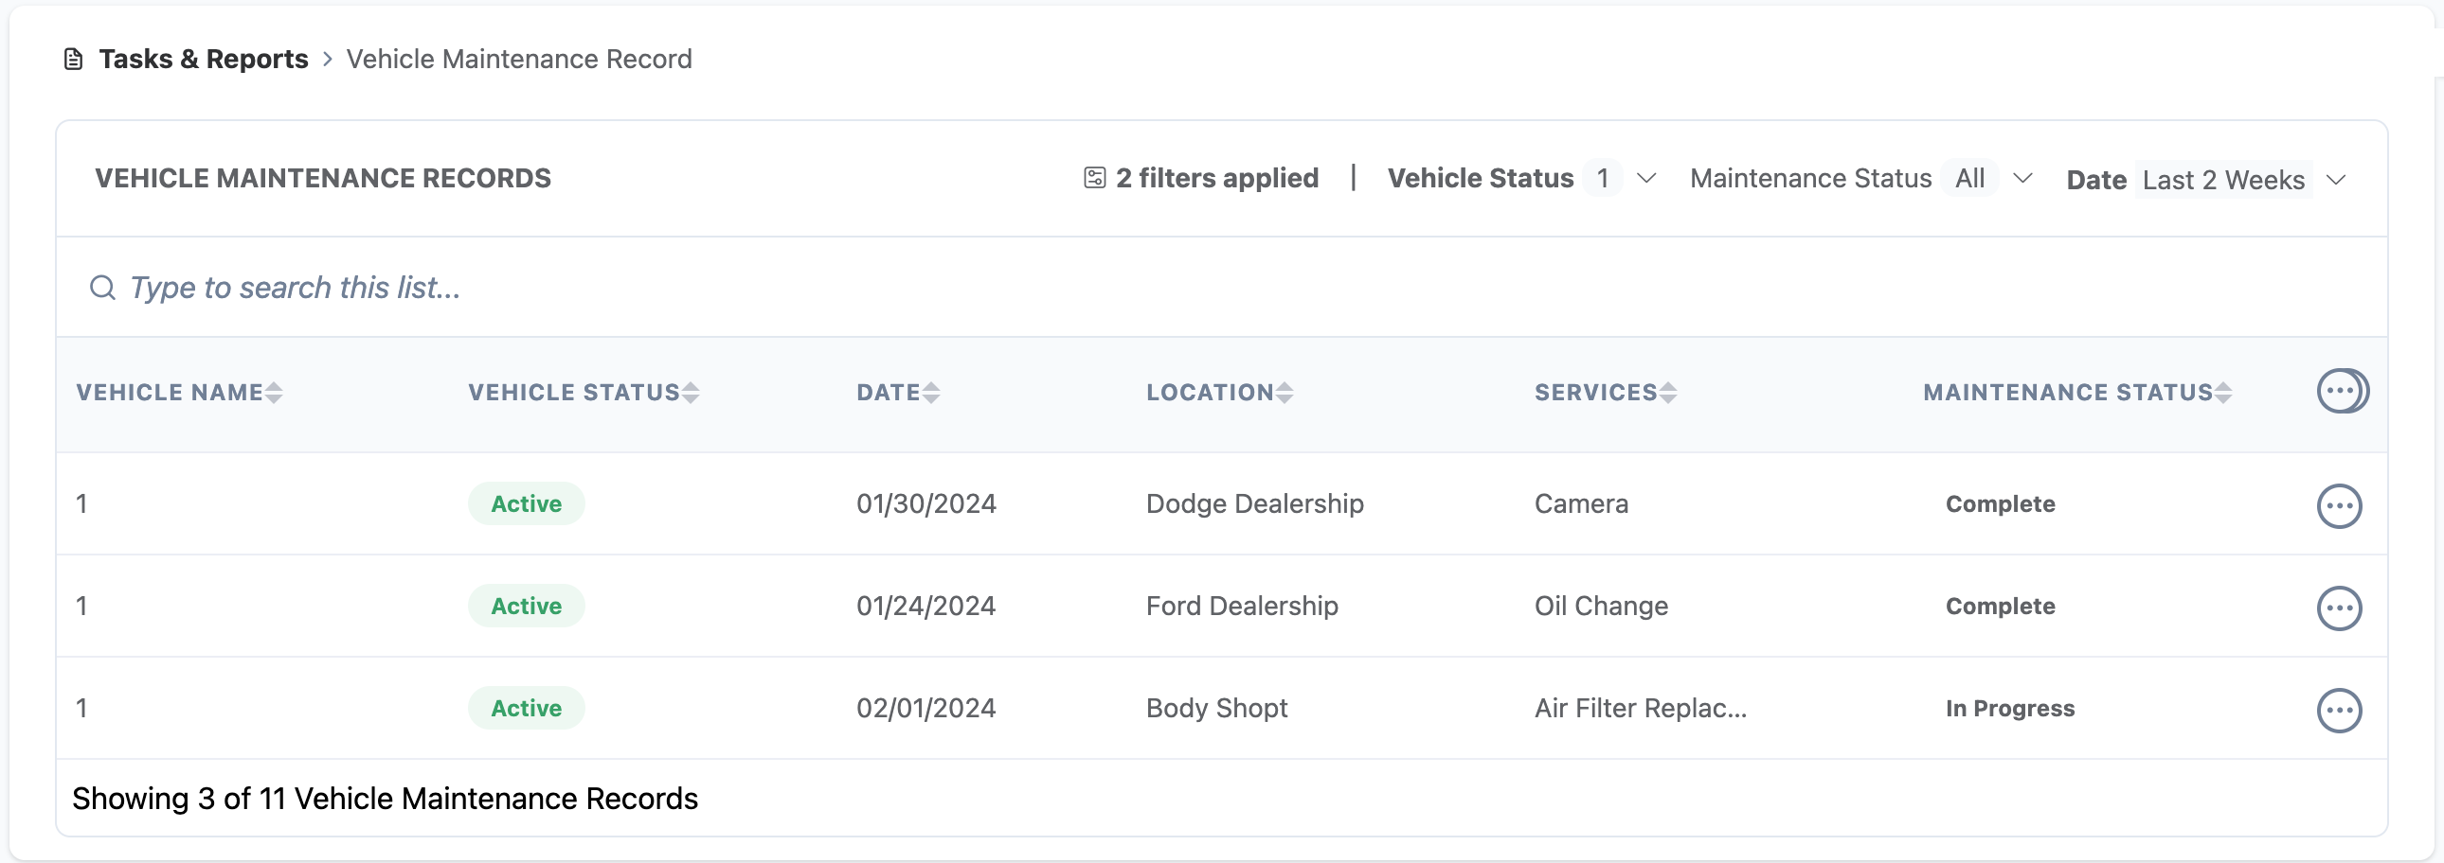
Task: Click the 2 filters applied label
Action: pos(1216,178)
